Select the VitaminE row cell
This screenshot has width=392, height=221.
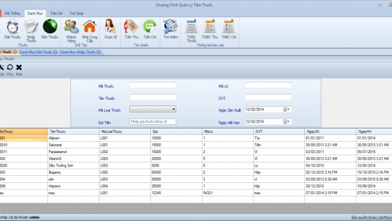tap(74, 159)
